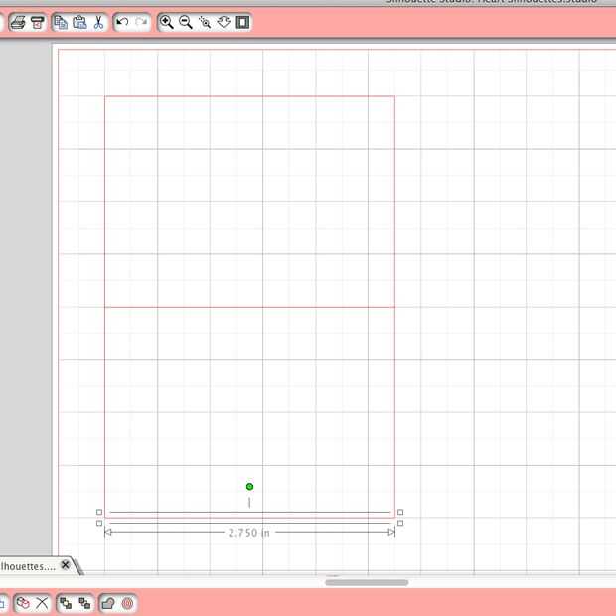Switch to the Silhouettes document tab
The width and height of the screenshot is (616, 616).
28,566
